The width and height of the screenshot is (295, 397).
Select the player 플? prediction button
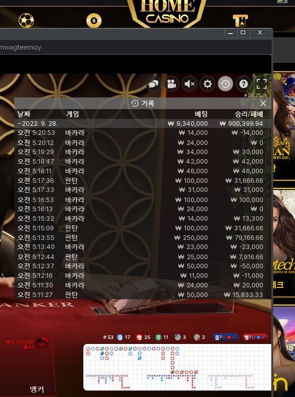pyautogui.click(x=226, y=337)
